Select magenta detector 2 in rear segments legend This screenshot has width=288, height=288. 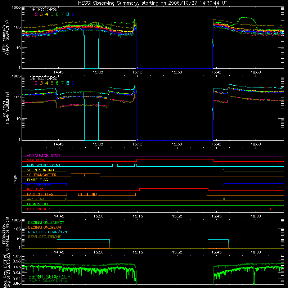click(36, 83)
